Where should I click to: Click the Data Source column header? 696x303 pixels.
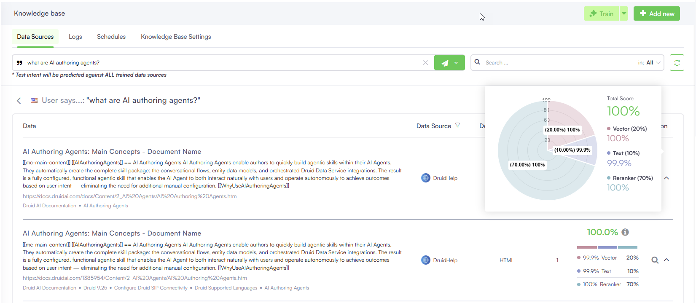[434, 126]
